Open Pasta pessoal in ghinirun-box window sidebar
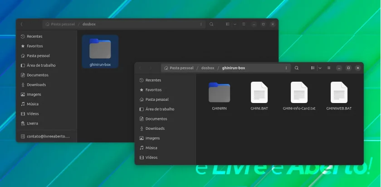This screenshot has height=187, width=381. click(166, 99)
